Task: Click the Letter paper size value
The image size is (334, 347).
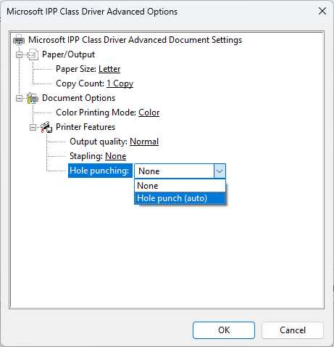Action: (109, 69)
